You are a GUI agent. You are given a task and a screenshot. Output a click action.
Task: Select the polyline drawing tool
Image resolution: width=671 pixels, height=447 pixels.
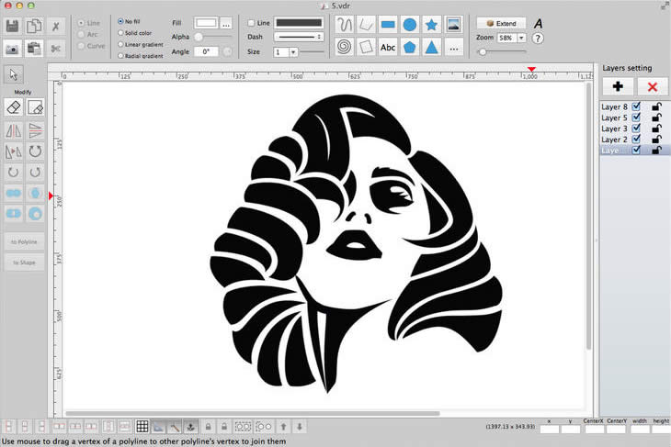click(367, 25)
